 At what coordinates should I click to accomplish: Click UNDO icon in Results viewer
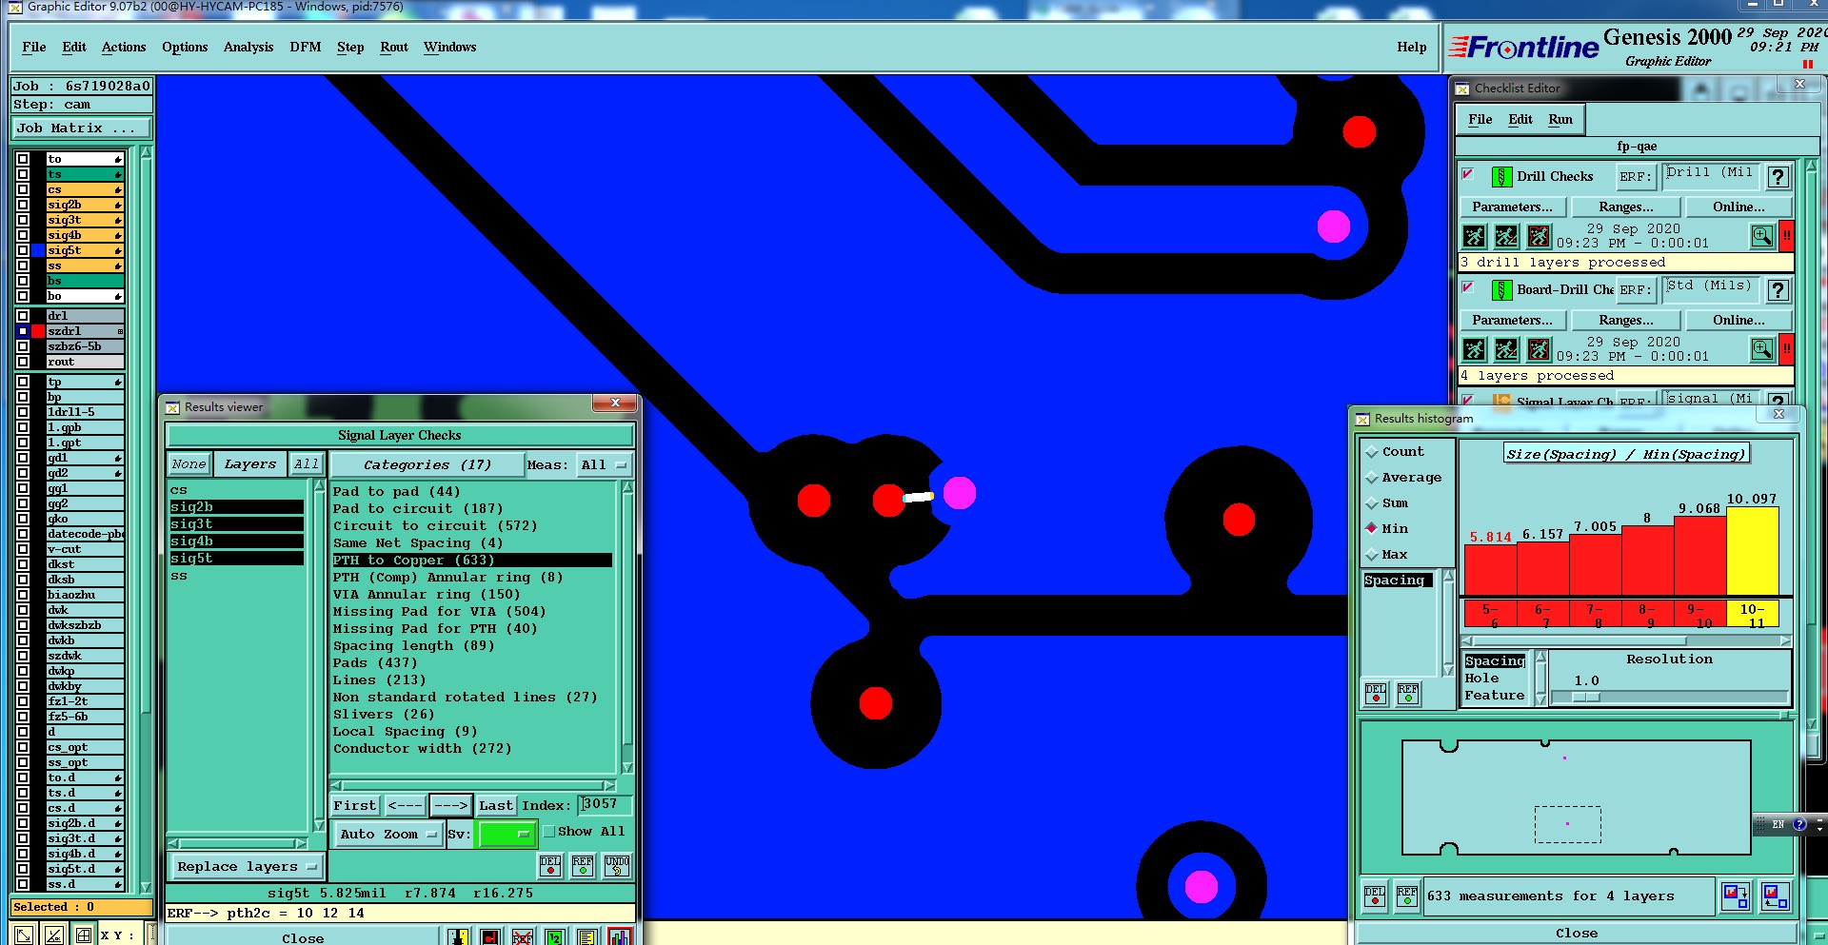617,865
